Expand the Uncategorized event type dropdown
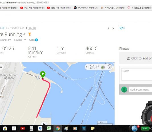 click(5, 40)
